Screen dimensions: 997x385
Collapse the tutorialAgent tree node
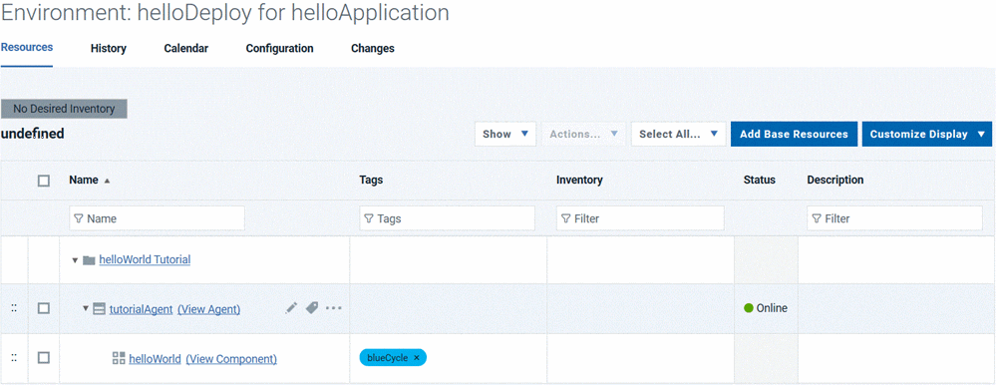tap(85, 309)
